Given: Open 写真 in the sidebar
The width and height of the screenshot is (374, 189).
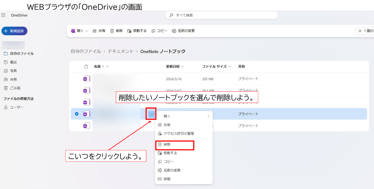Looking at the screenshot, I should [11, 71].
